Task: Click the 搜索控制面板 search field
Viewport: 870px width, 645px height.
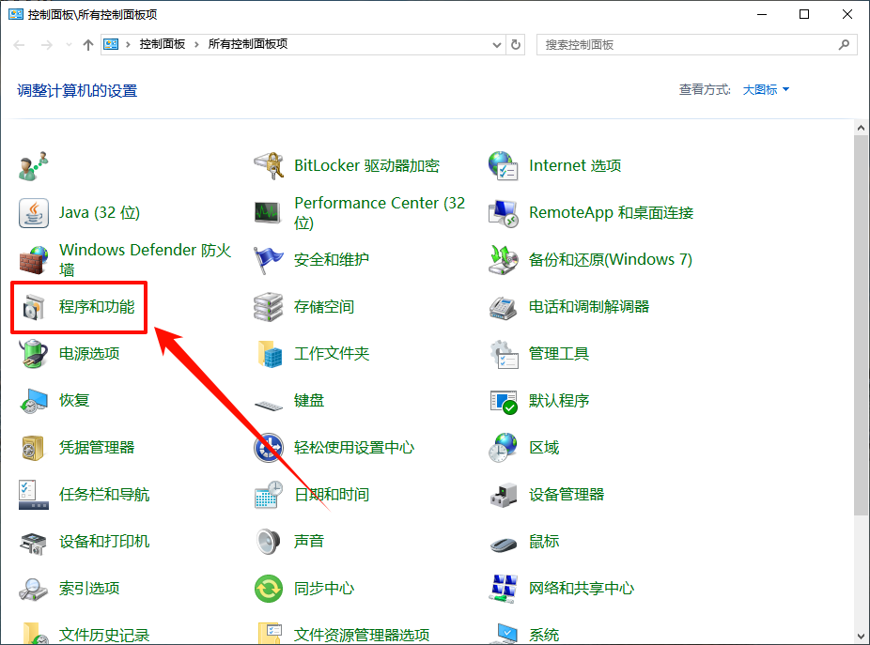Action: 686,44
